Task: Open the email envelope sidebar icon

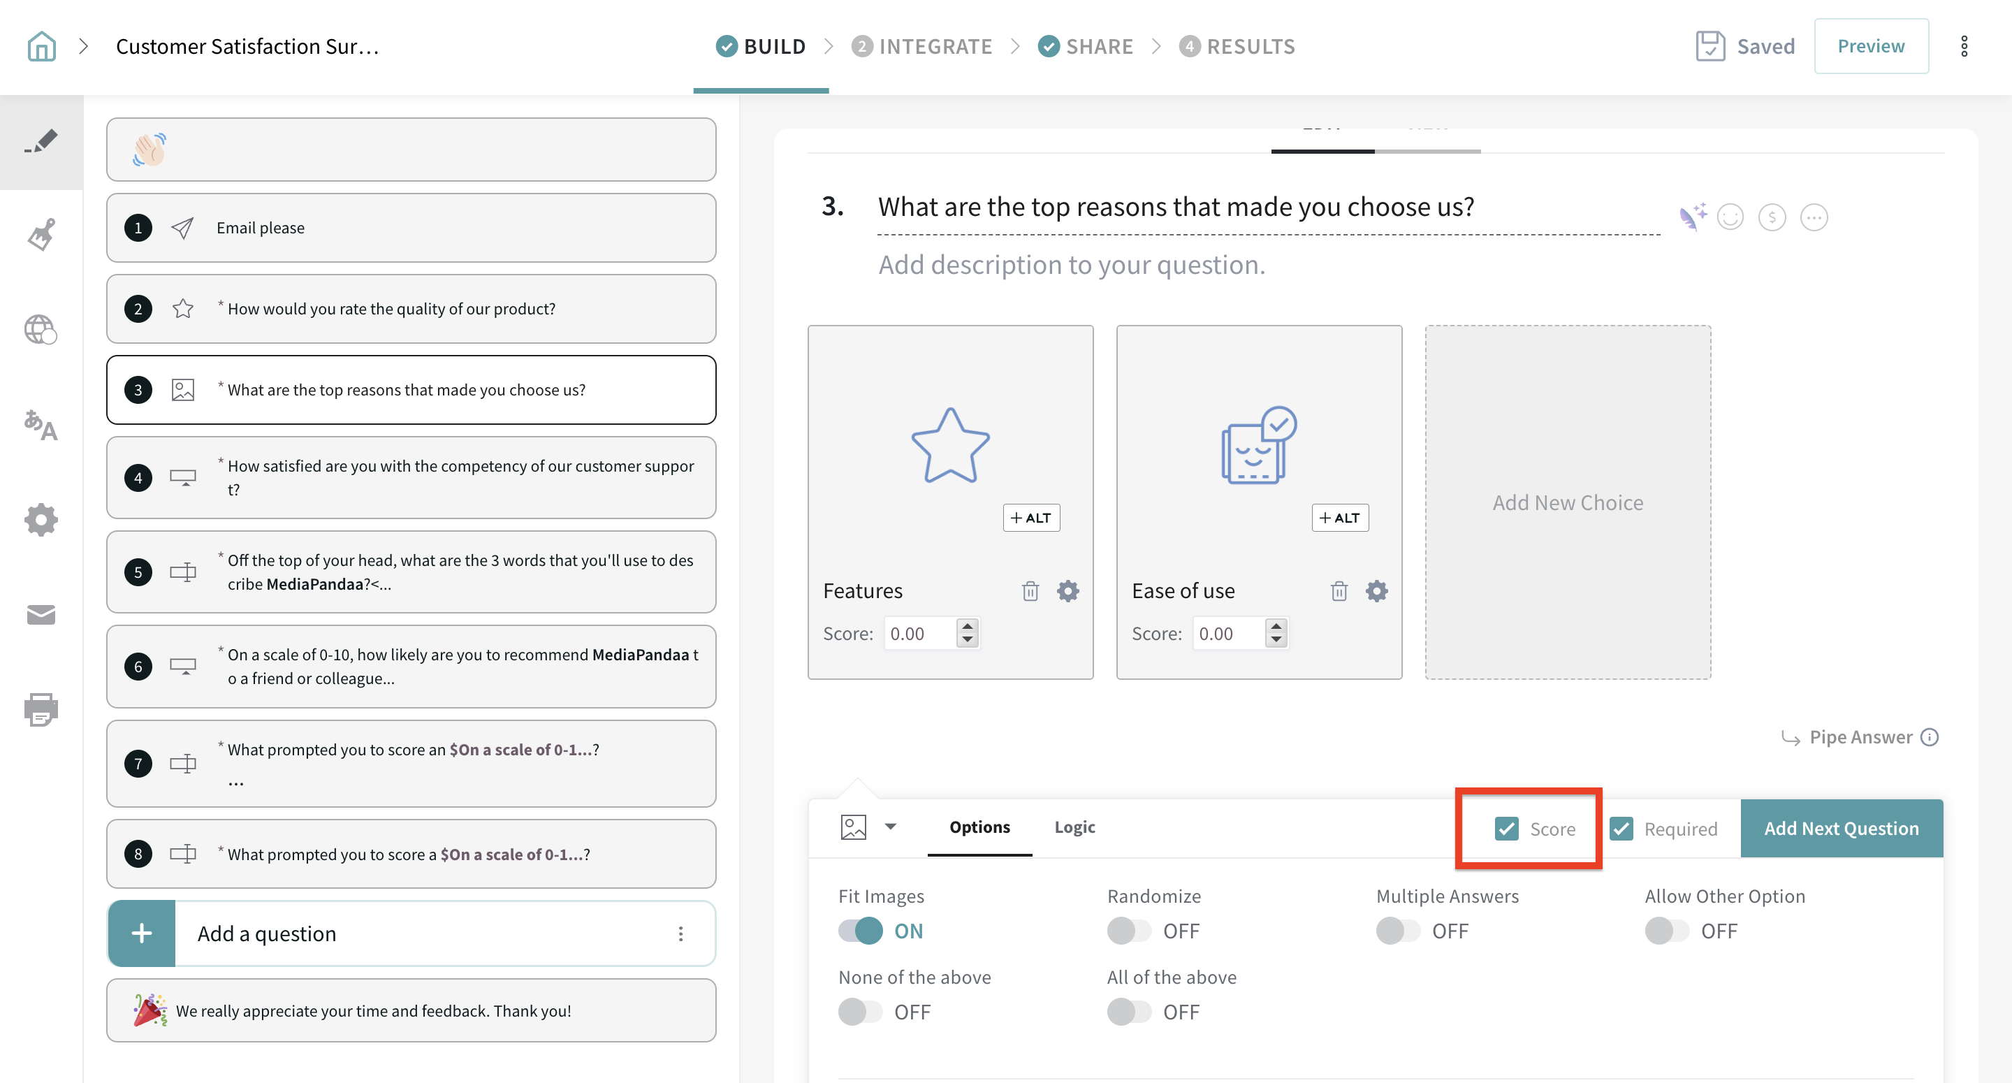Action: 41,615
